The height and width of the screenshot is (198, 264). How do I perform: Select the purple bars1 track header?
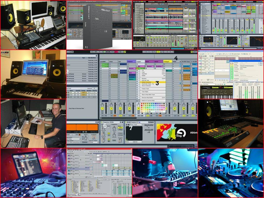[150, 62]
